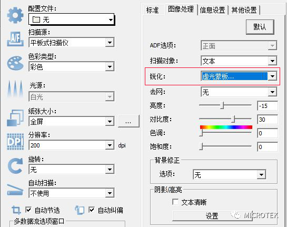Enable the 文本清晰 checkbox
Image resolution: width=287 pixels, height=227 pixels.
tap(175, 202)
